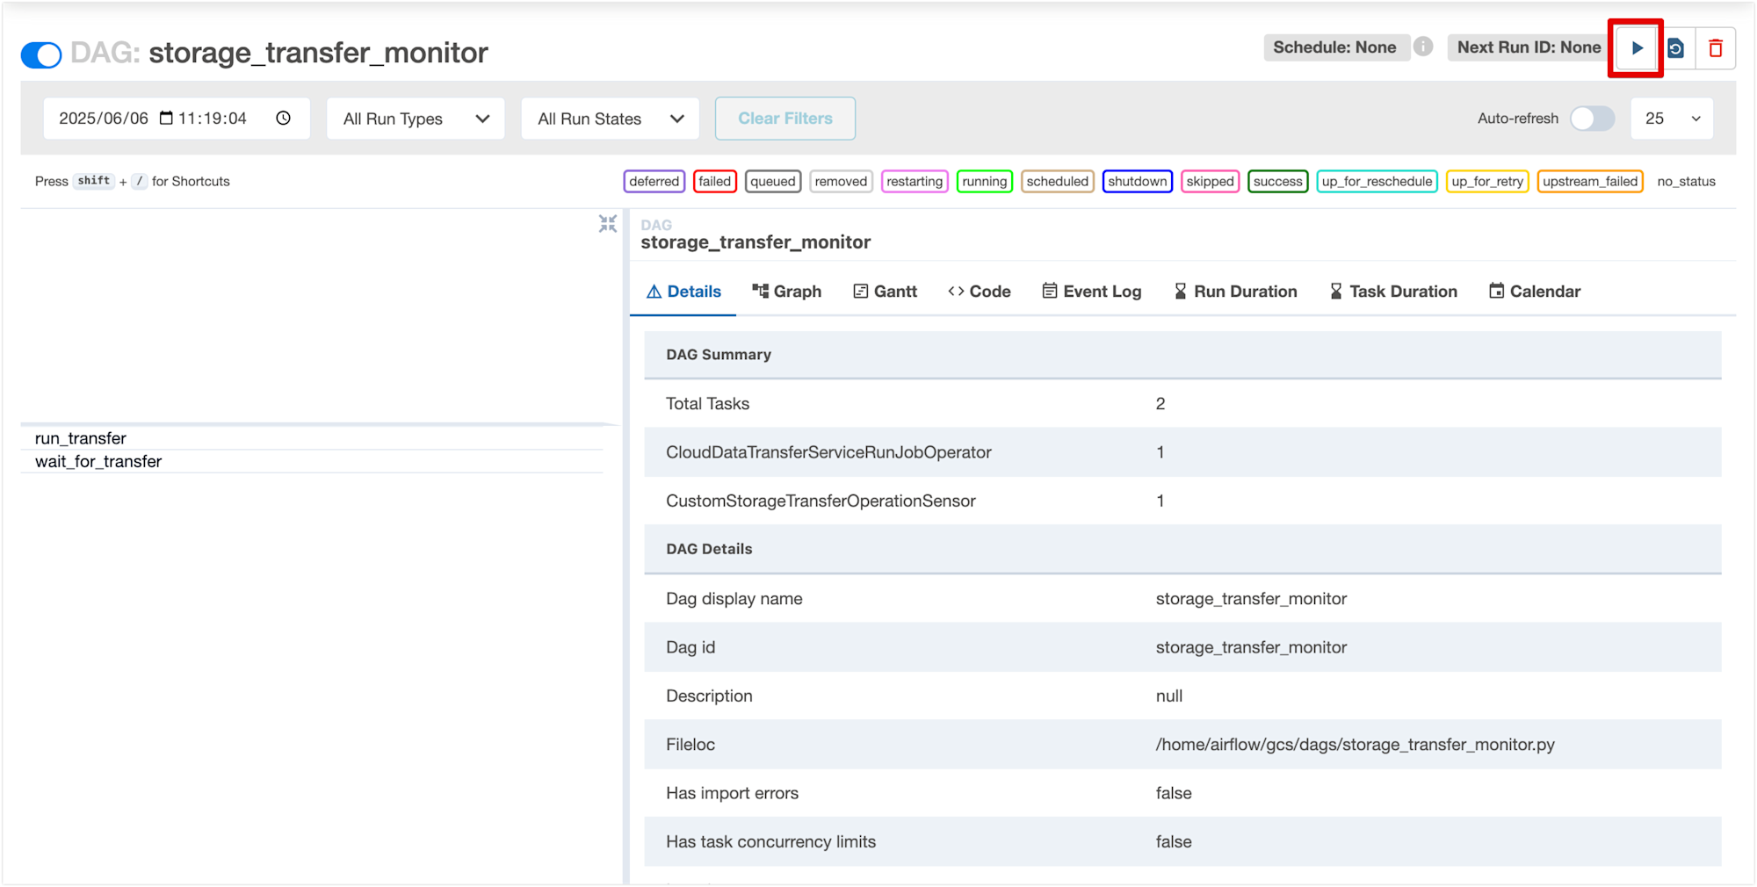Select the wait_for_transfer task row
Image resolution: width=1757 pixels, height=887 pixels.
click(x=312, y=461)
